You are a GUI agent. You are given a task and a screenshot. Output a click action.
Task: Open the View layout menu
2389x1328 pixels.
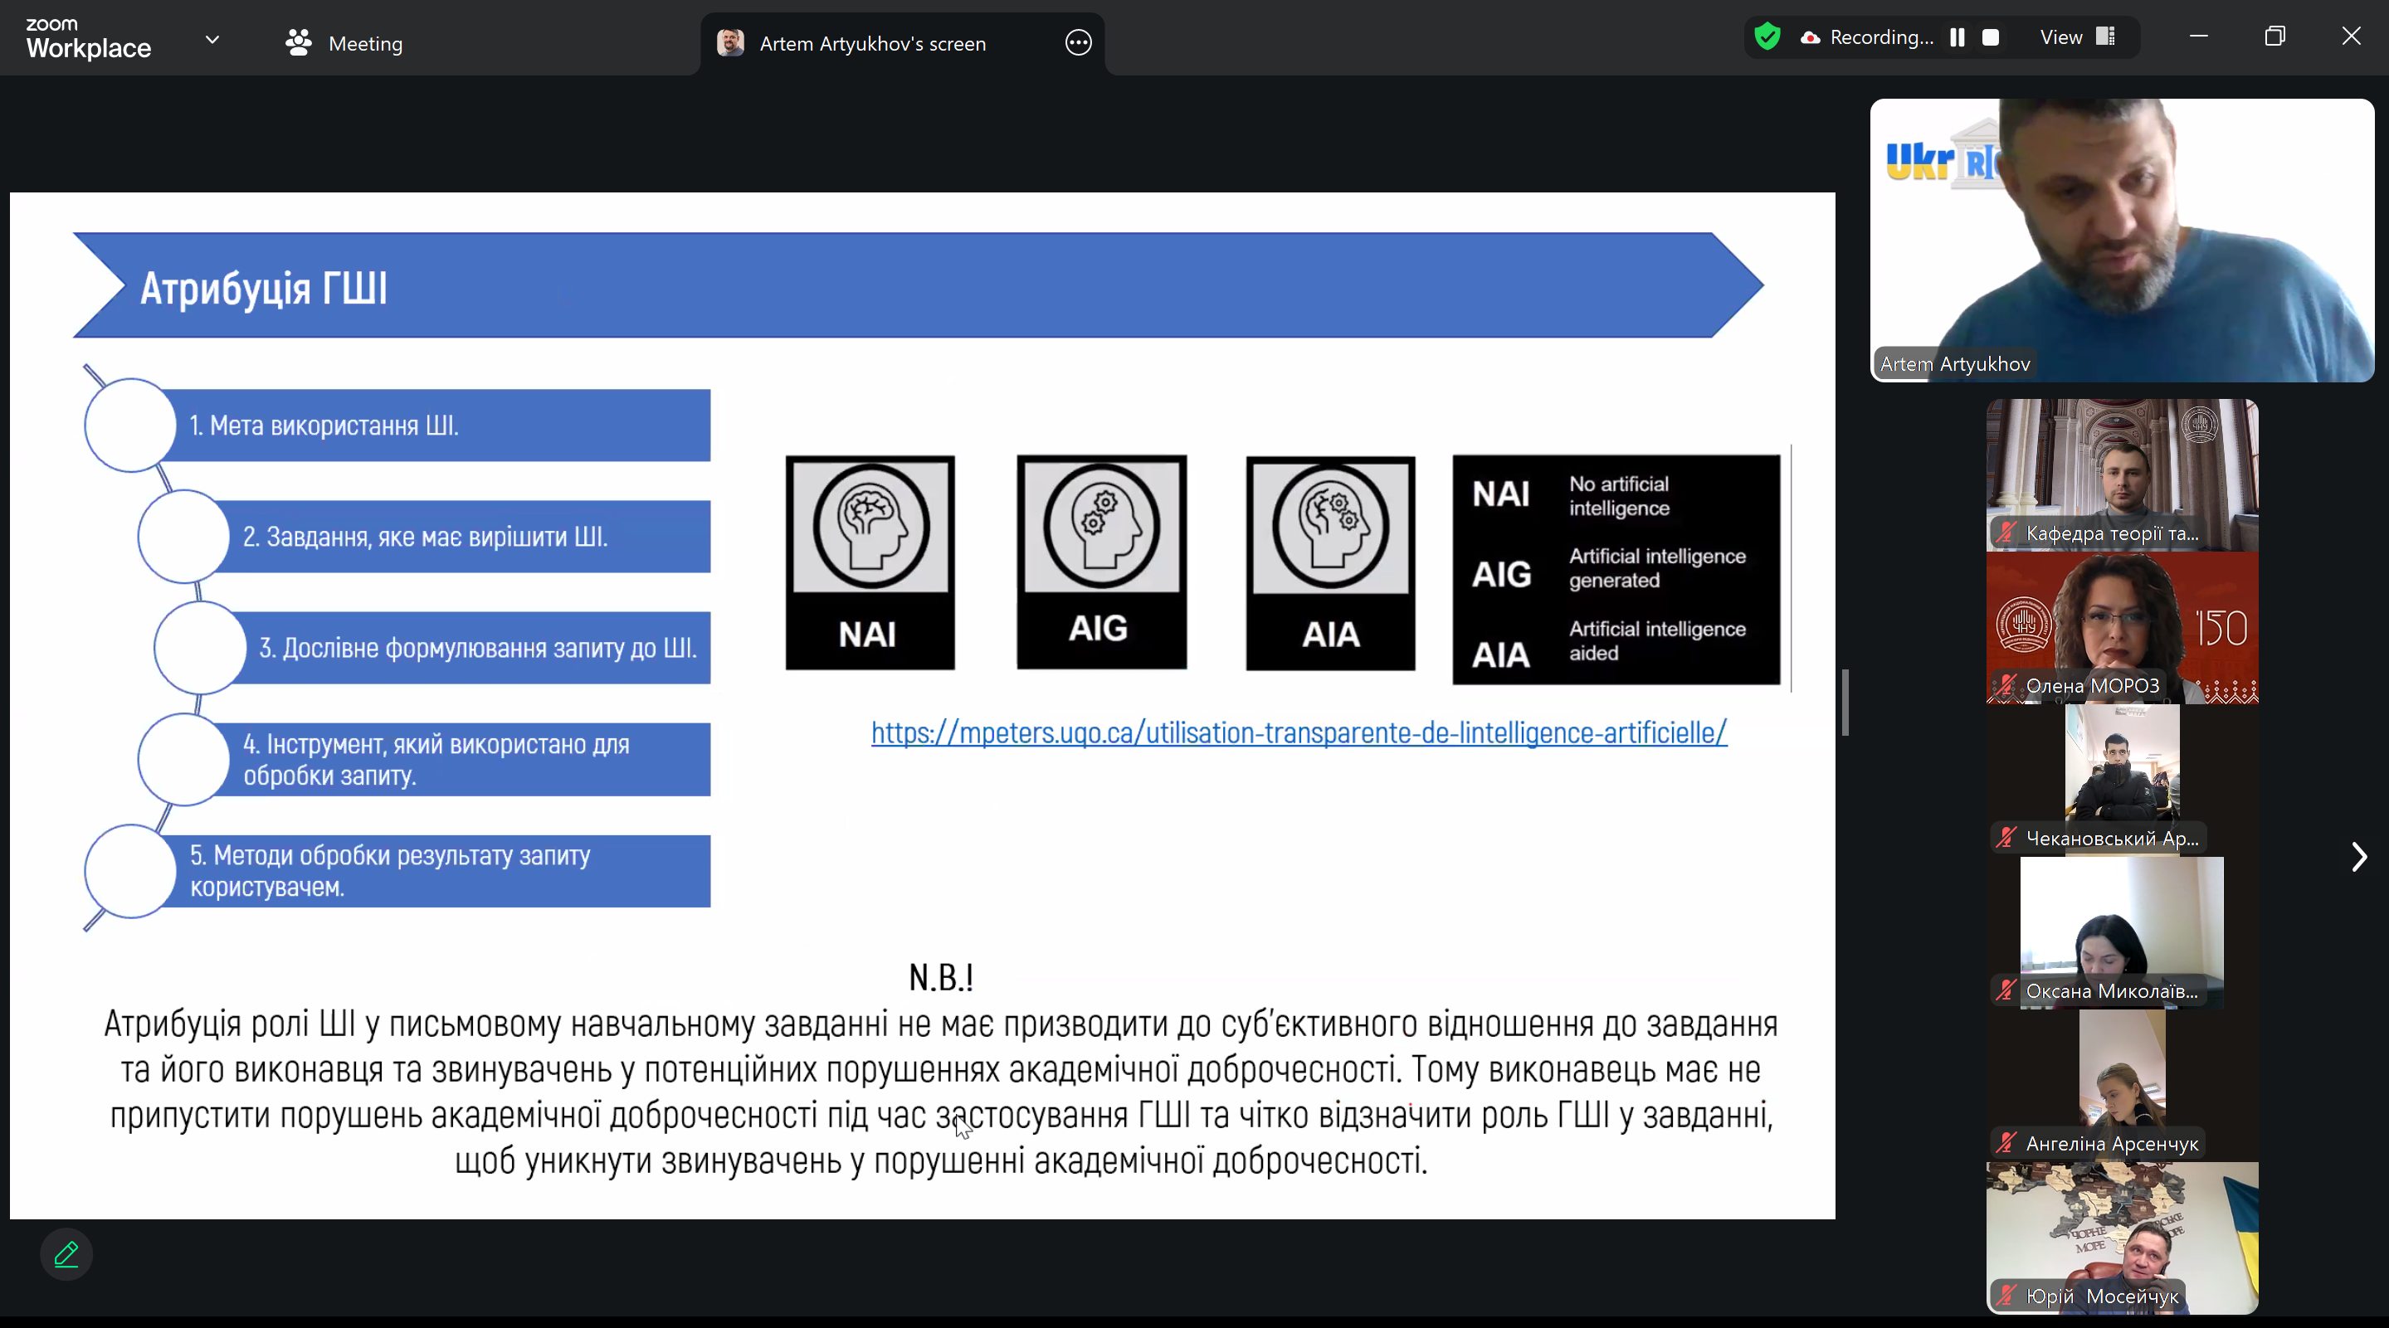[x=2077, y=37]
